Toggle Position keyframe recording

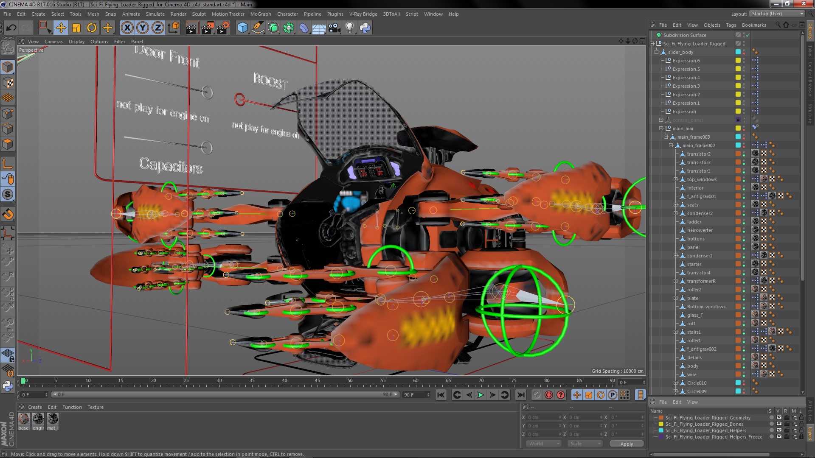[576, 395]
